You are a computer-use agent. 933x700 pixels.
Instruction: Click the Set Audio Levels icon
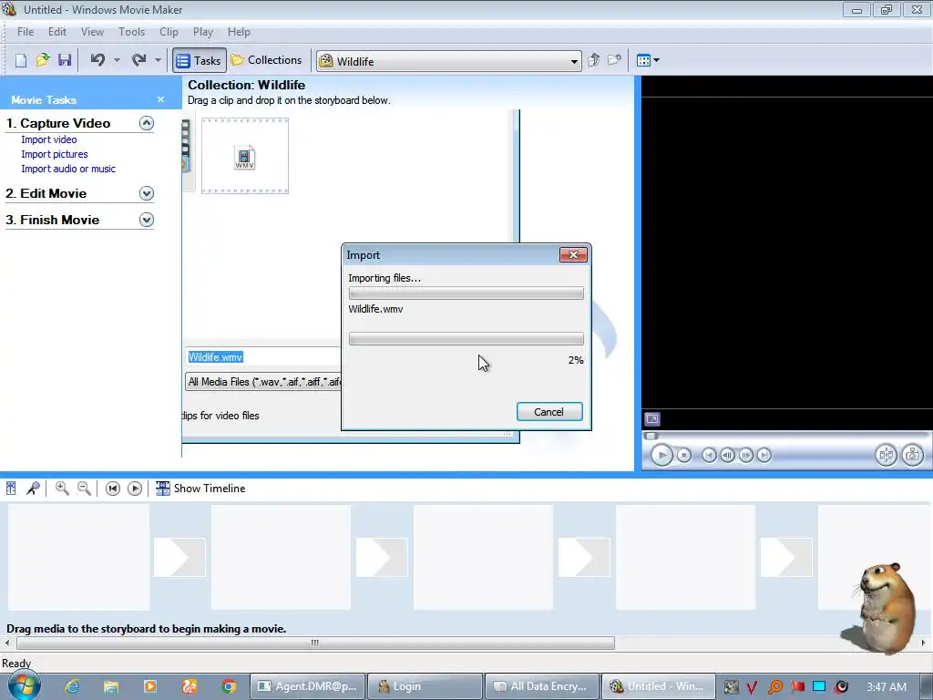(11, 489)
